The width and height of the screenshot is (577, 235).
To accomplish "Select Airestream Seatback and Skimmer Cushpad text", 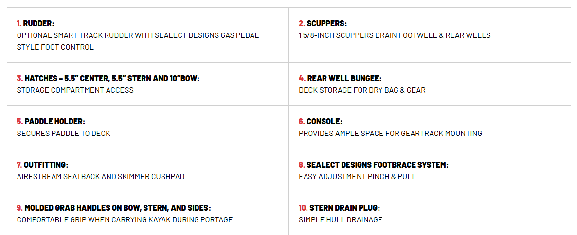I will [x=100, y=177].
